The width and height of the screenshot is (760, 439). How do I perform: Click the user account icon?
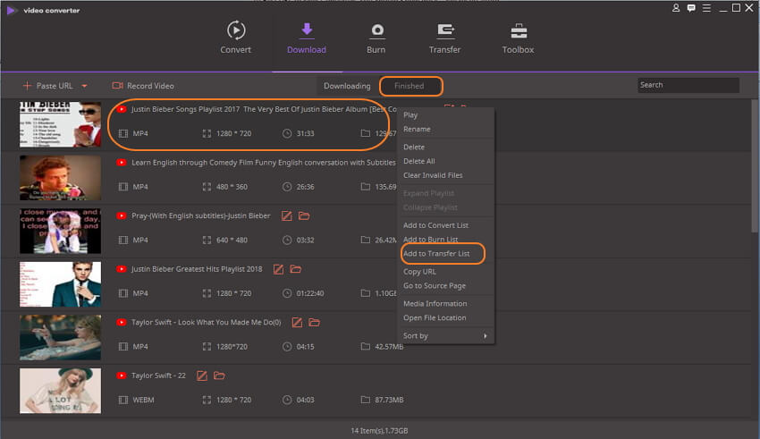point(676,8)
